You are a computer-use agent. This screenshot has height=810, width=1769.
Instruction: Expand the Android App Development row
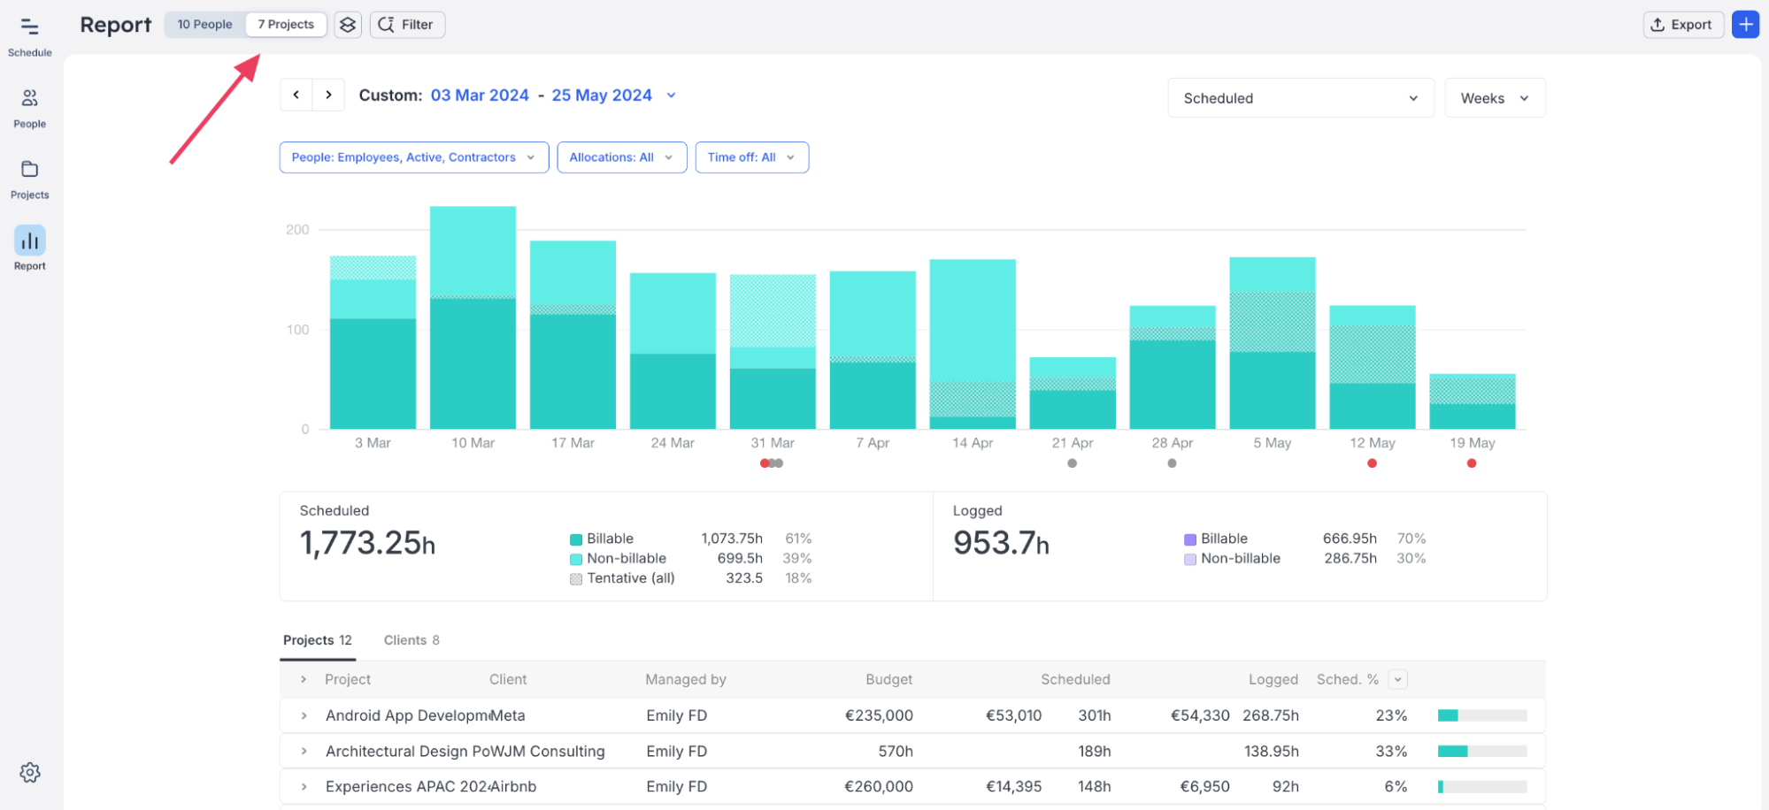coord(304,715)
